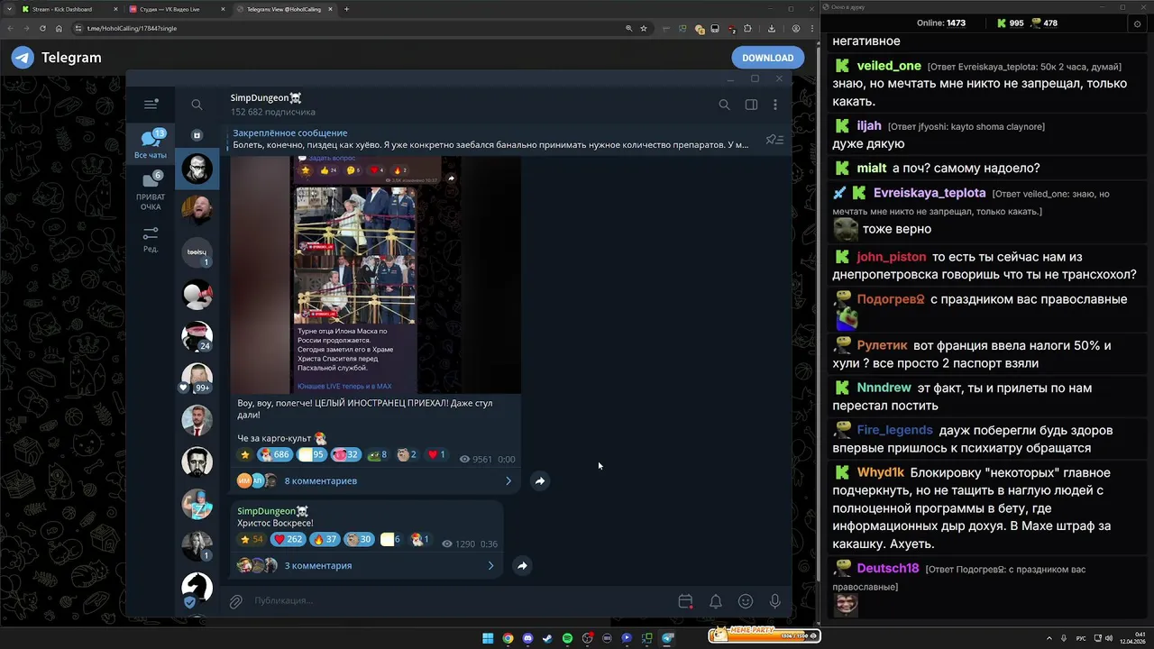
Task: Open the pinned messages list icon
Action: [774, 140]
